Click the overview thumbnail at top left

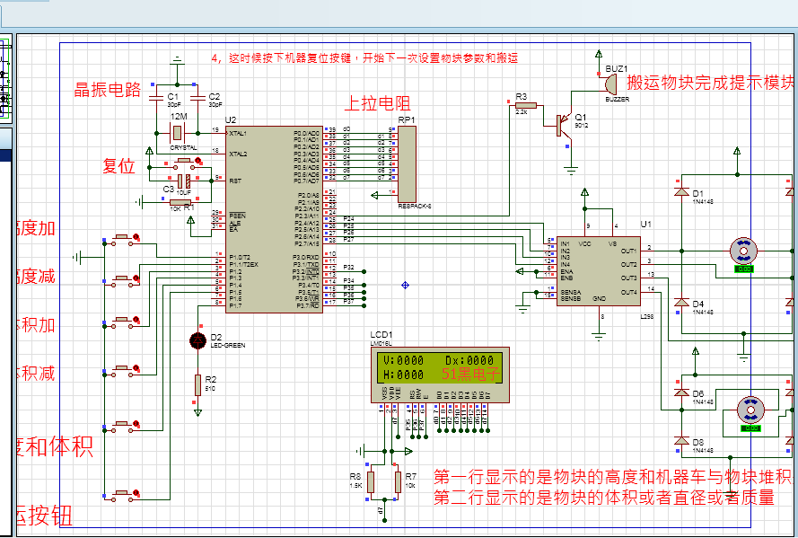(5, 79)
